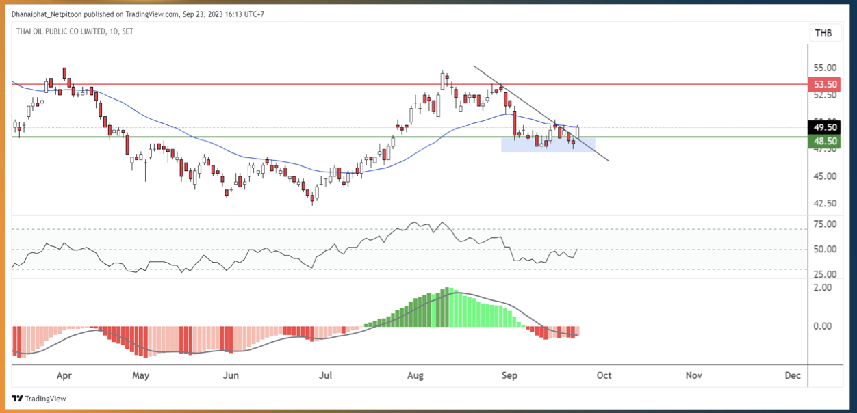This screenshot has height=413, width=857.
Task: Click the 45.00 price axis label
Action: pos(825,176)
